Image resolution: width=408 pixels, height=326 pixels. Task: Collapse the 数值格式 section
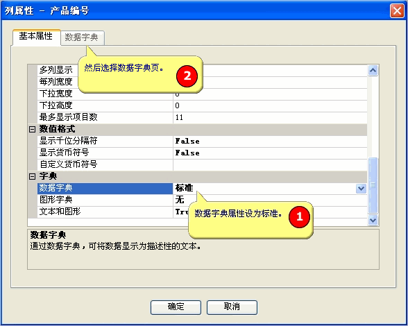32,129
